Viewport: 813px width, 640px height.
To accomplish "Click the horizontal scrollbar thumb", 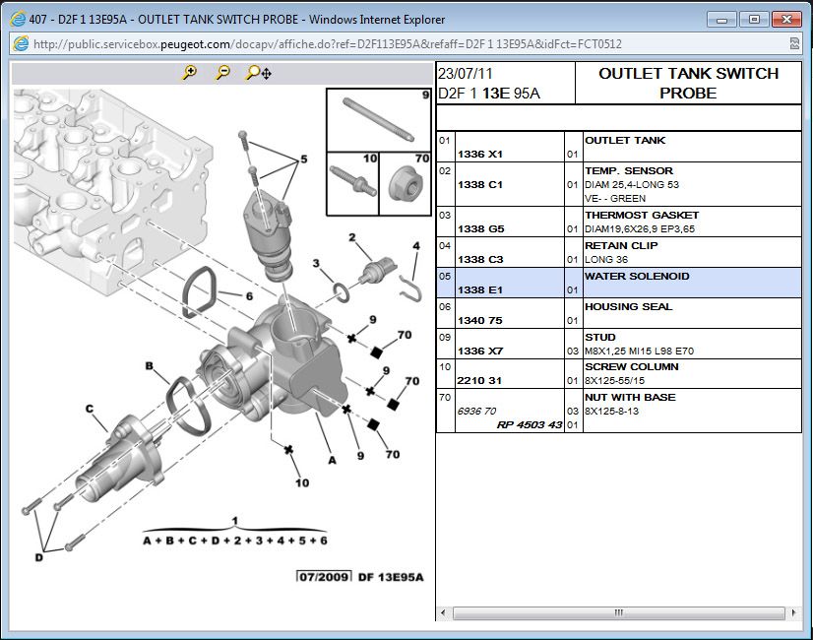I will point(618,612).
